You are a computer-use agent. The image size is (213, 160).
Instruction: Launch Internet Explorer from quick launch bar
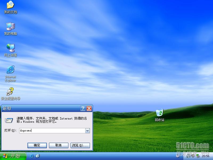(x=31, y=156)
